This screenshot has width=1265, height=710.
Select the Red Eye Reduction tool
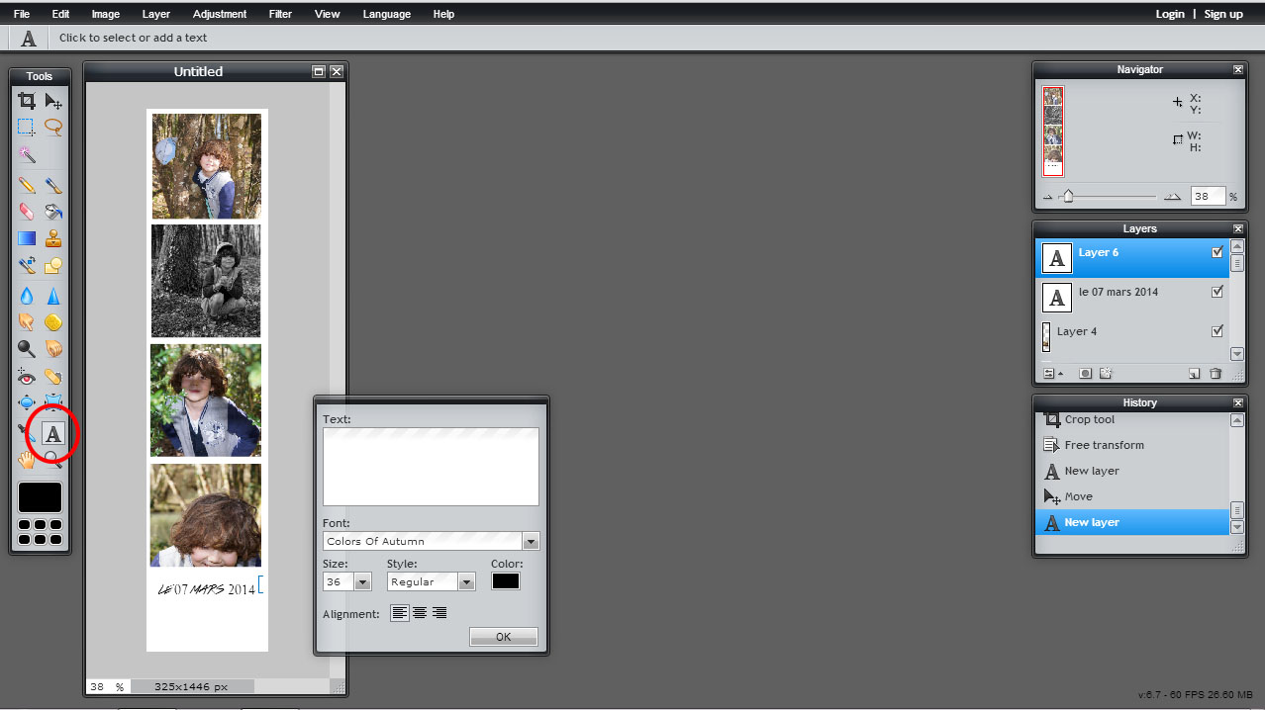(x=27, y=377)
